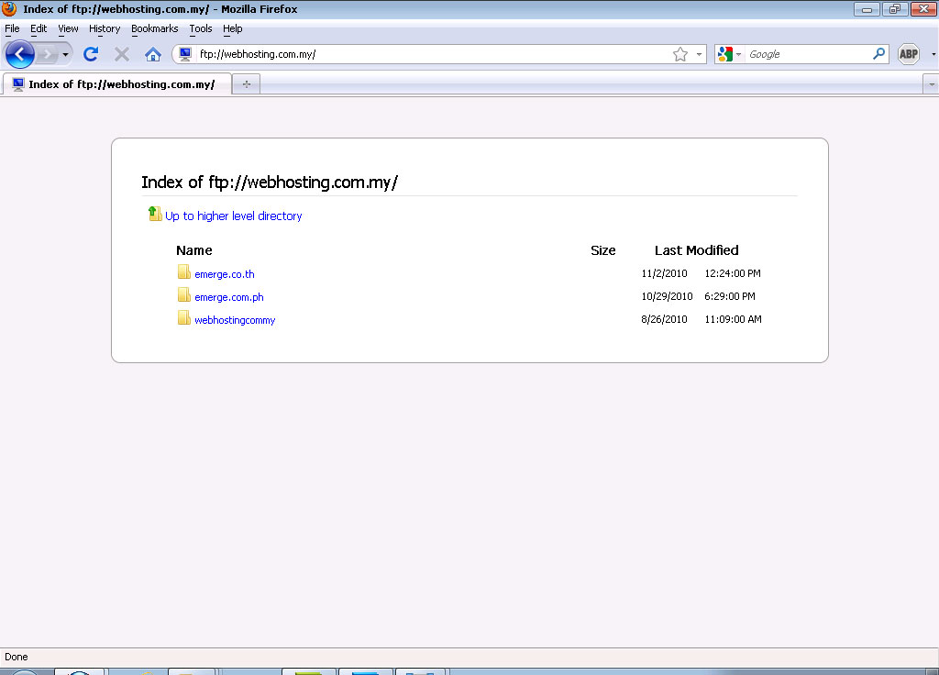This screenshot has width=939, height=675.
Task: Open the Adblock Plus ABP icon
Action: [908, 55]
